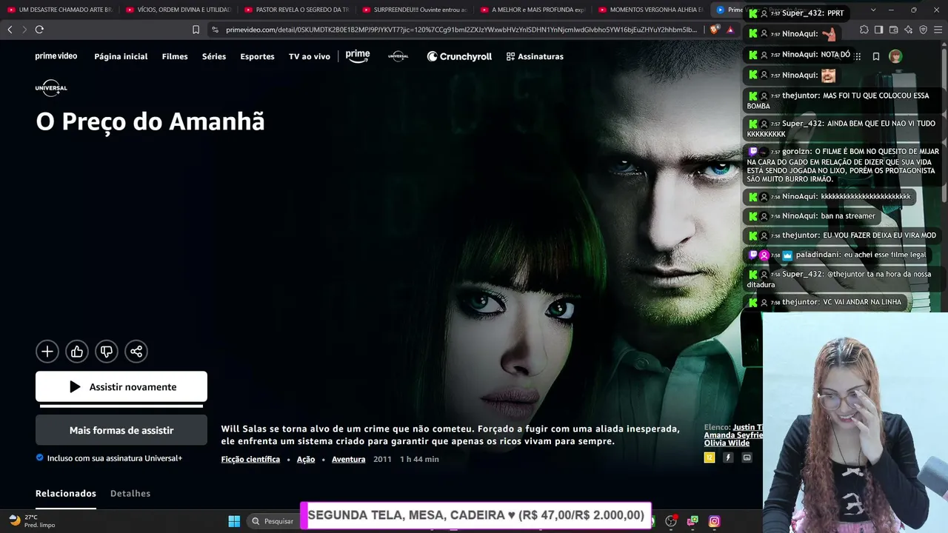Viewport: 948px width, 533px height.
Task: Click the age rating 12 badge
Action: [710, 457]
